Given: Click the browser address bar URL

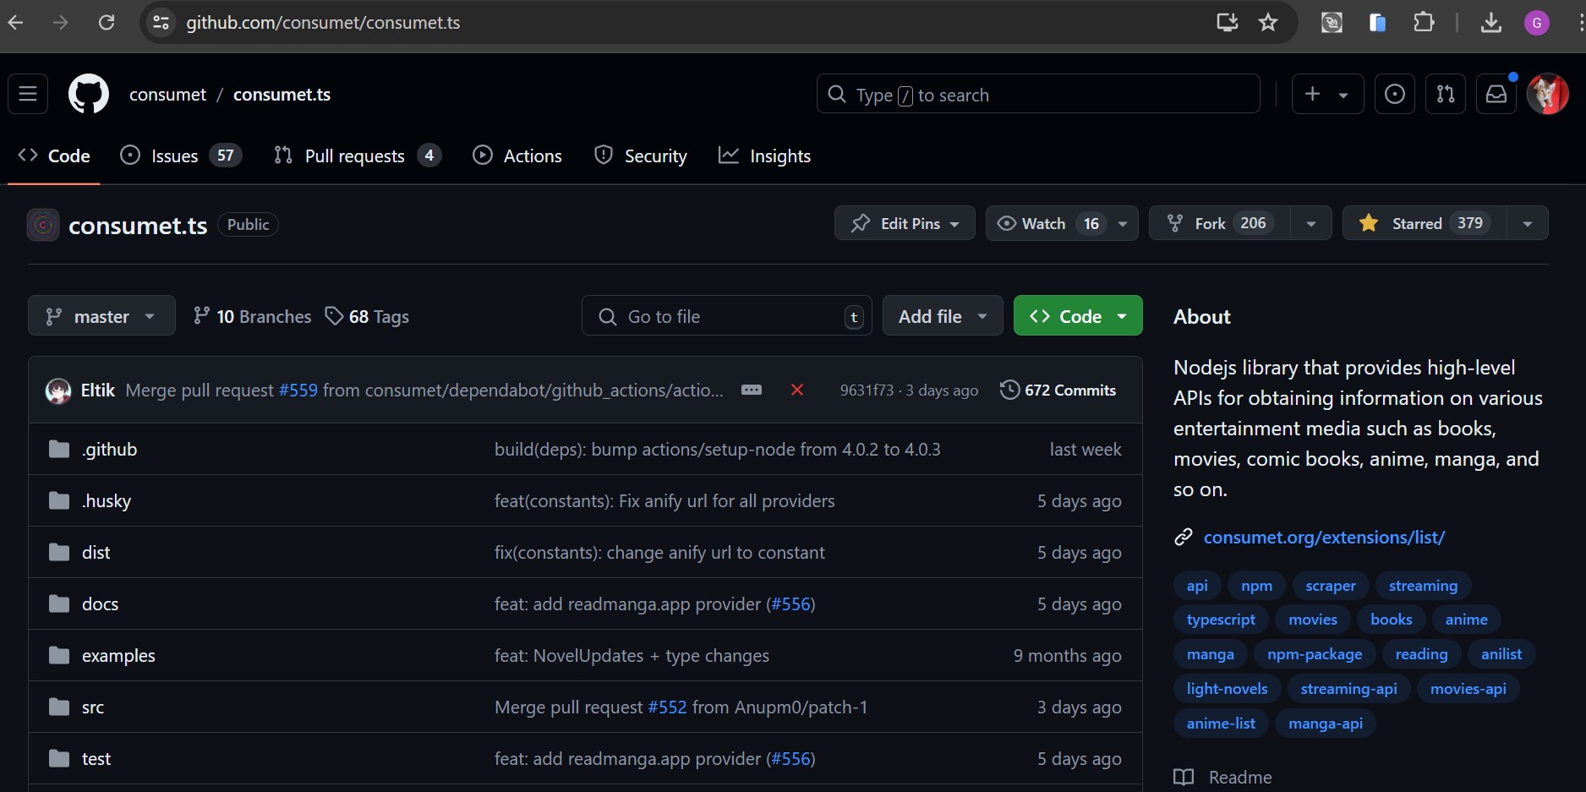Looking at the screenshot, I should (x=323, y=23).
